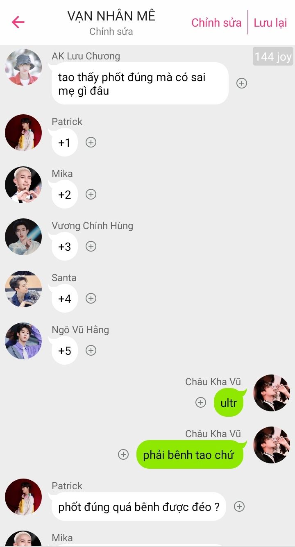Click plus icon next to Mika's +2
The width and height of the screenshot is (295, 547).
click(91, 194)
